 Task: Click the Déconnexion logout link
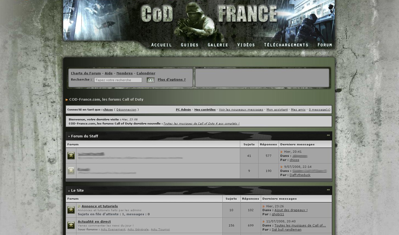(x=126, y=110)
